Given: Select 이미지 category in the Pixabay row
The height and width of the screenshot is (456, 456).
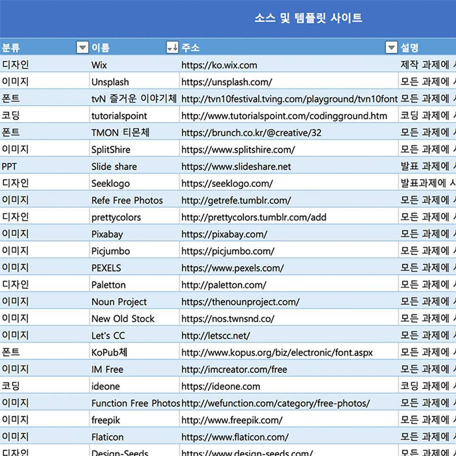Looking at the screenshot, I should click(x=45, y=234).
